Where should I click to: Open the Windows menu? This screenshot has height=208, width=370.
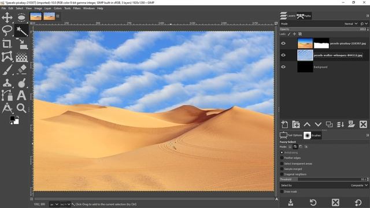(89, 8)
